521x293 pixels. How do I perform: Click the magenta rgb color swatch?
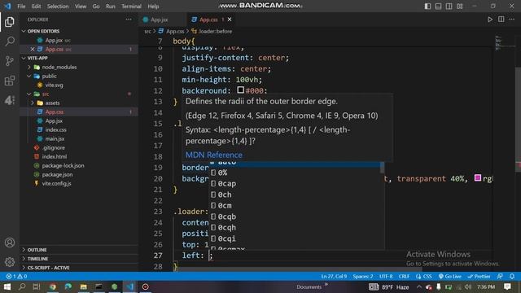pyautogui.click(x=478, y=177)
